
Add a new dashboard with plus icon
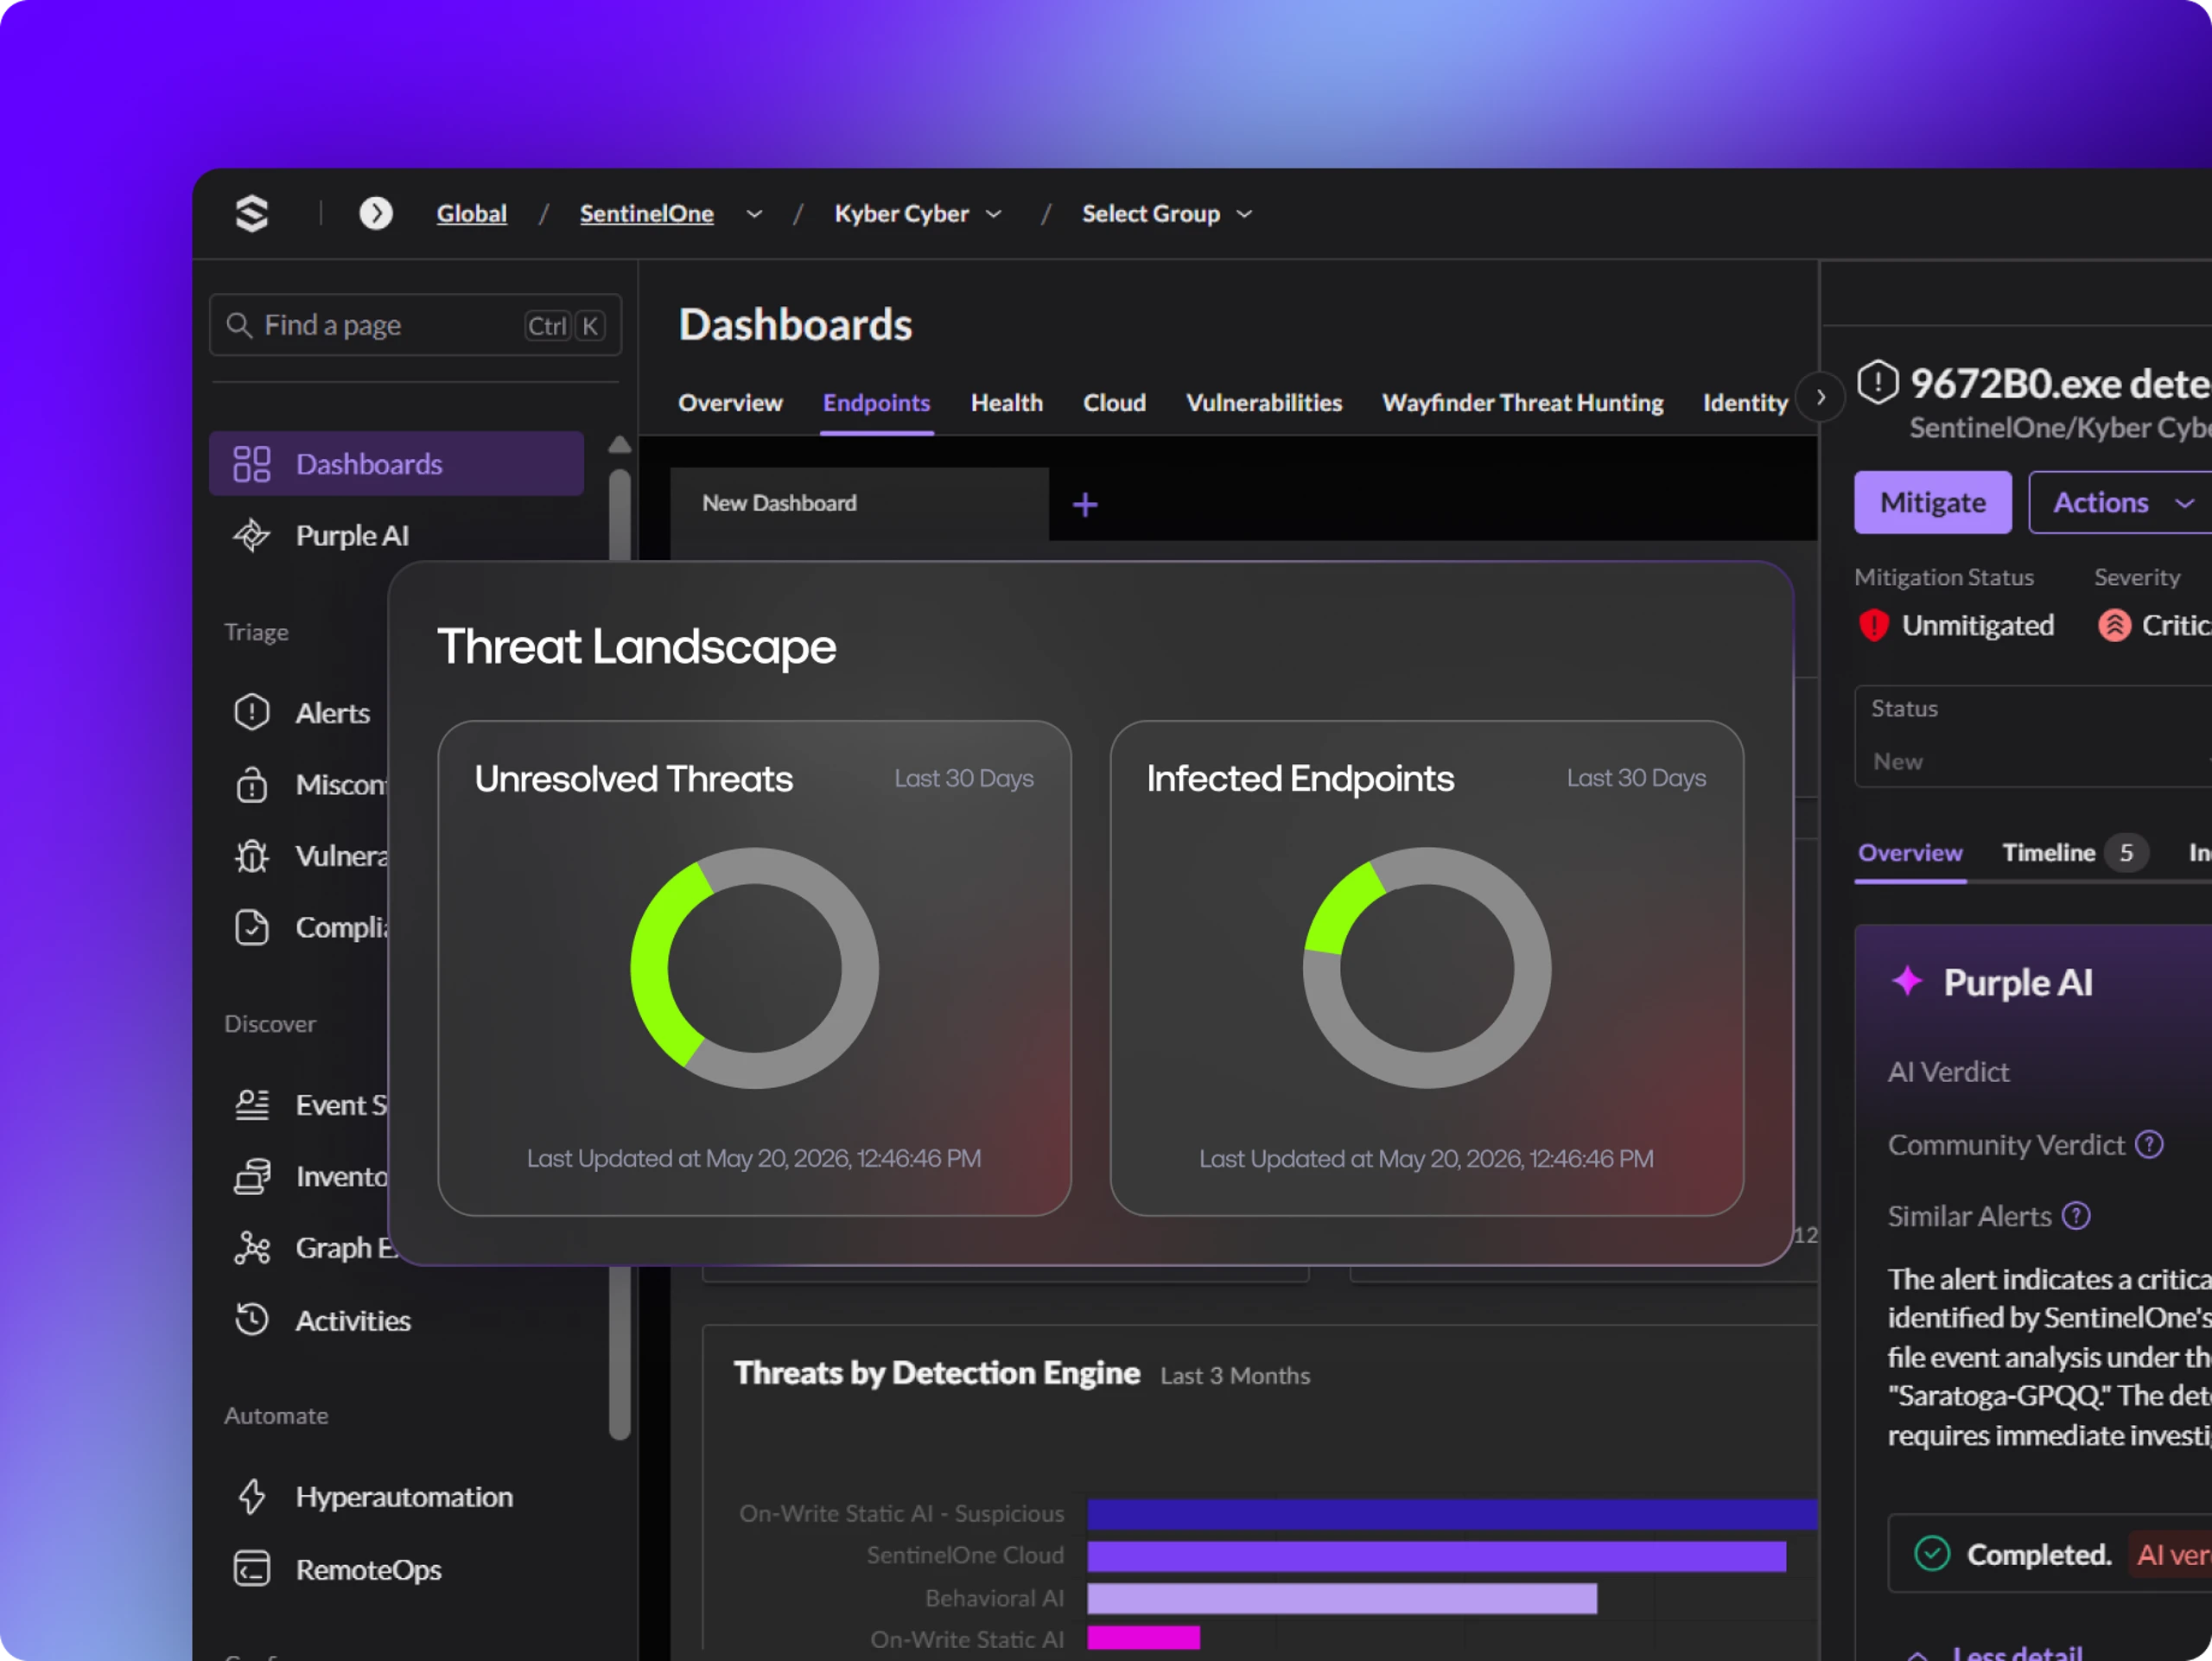click(1085, 505)
